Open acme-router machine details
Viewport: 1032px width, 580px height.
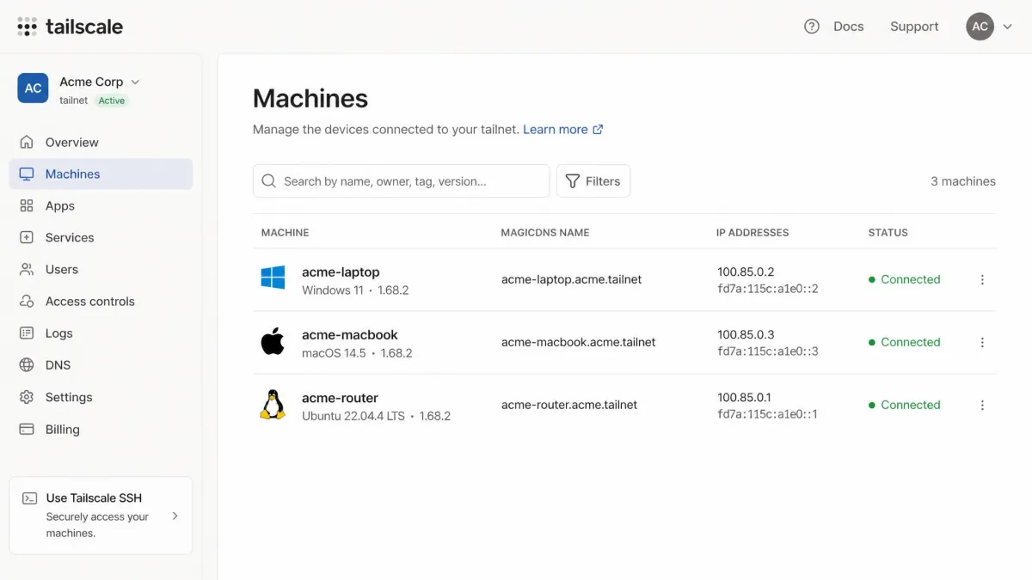click(x=340, y=398)
